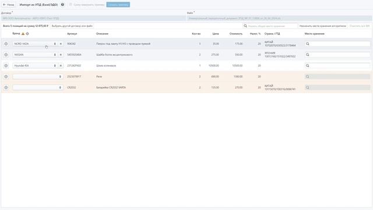The height and width of the screenshot is (210, 373).
Task: Open the empty brand dropdown for 2523379917
Action: coord(38,76)
